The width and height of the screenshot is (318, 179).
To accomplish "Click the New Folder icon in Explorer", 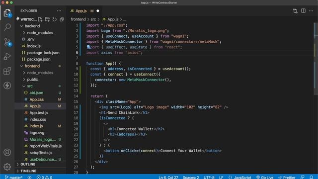I will click(x=47, y=19).
